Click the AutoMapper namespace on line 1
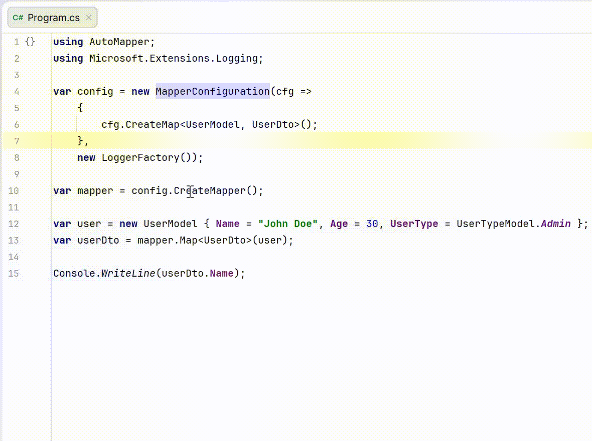Screen dimensions: 592x441 119,42
